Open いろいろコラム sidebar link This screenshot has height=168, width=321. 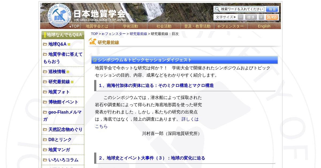click(63, 160)
